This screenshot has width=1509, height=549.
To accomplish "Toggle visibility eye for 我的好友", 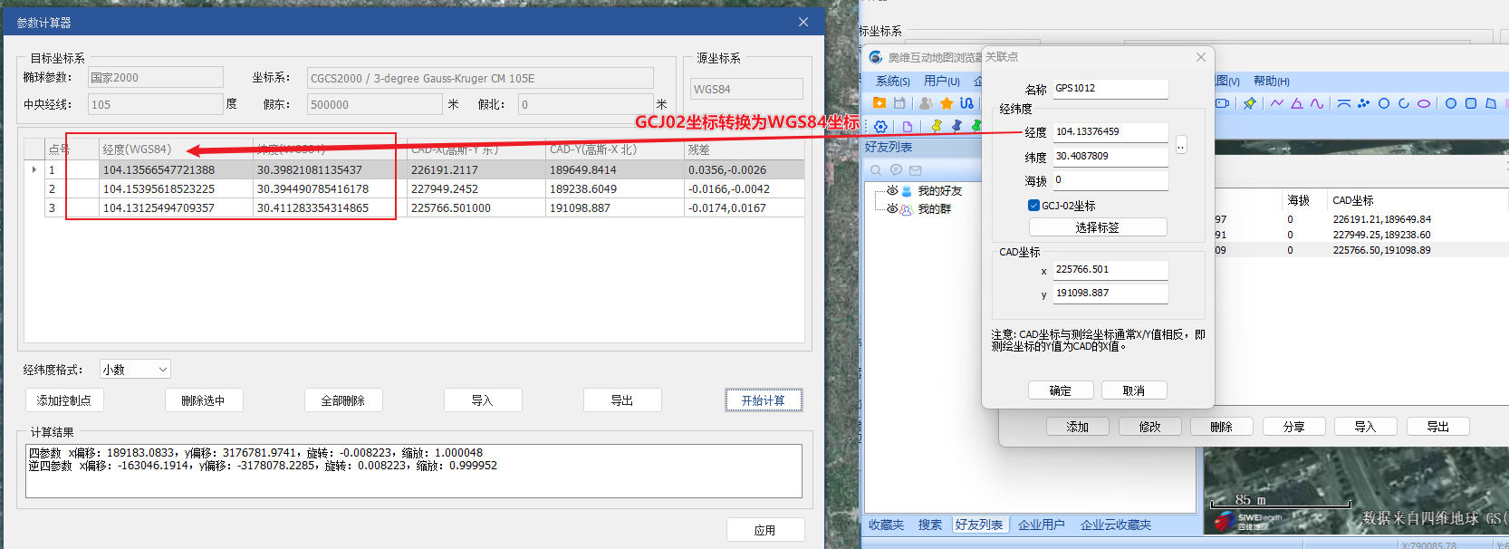I will click(892, 191).
